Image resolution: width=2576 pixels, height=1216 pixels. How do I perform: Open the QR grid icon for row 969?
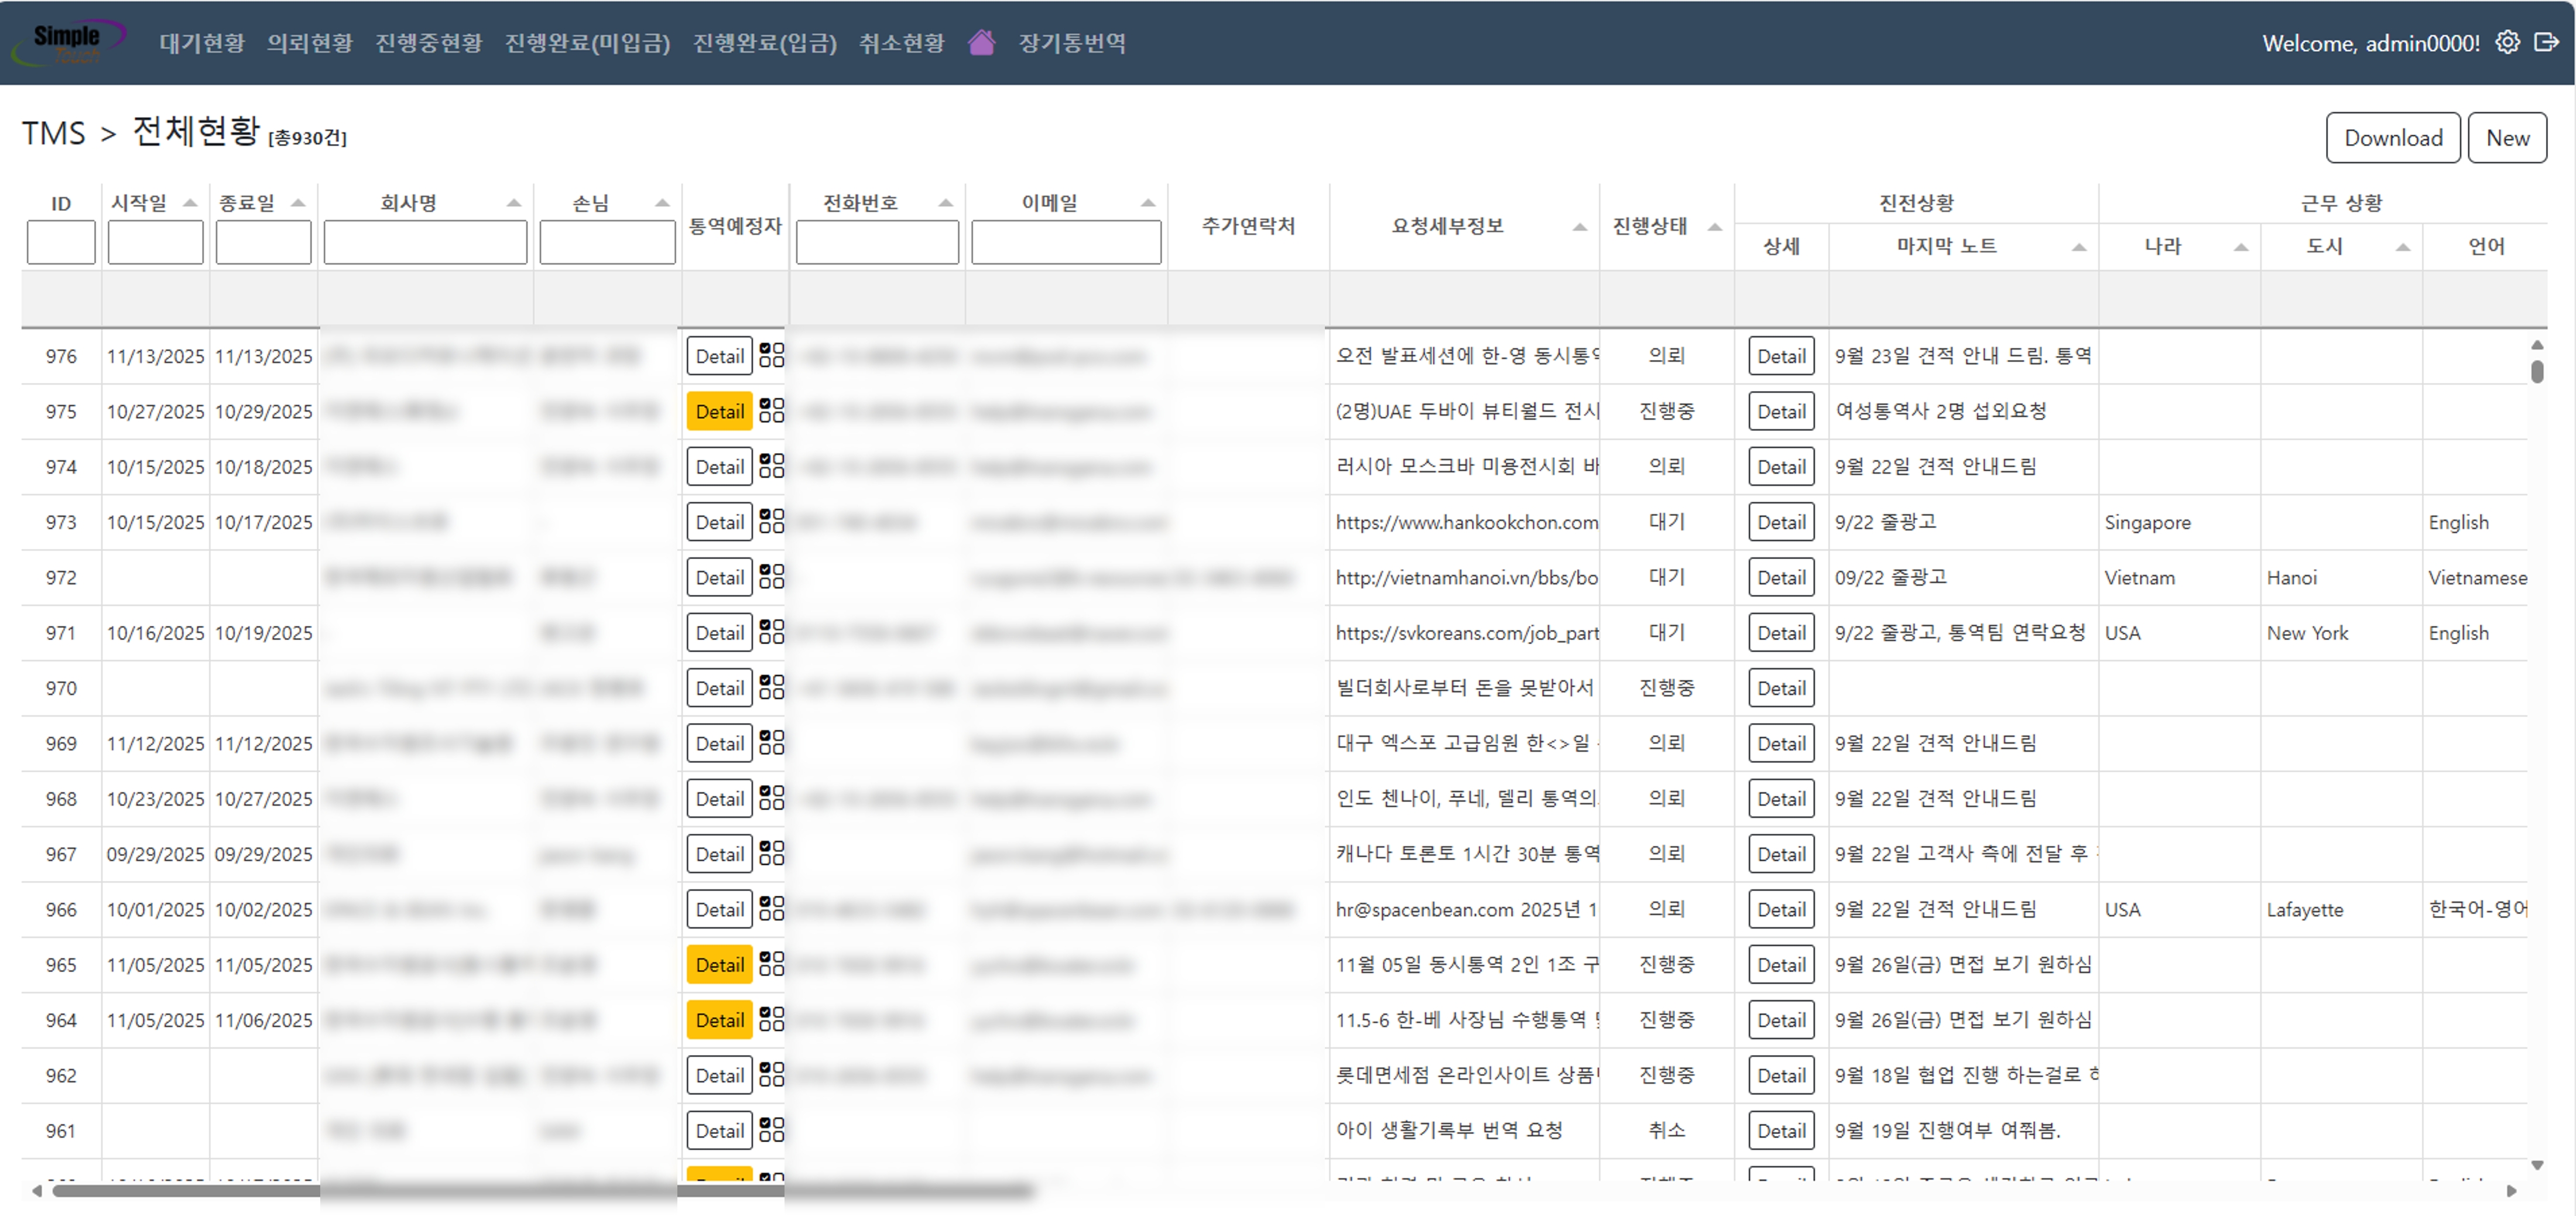coord(771,742)
